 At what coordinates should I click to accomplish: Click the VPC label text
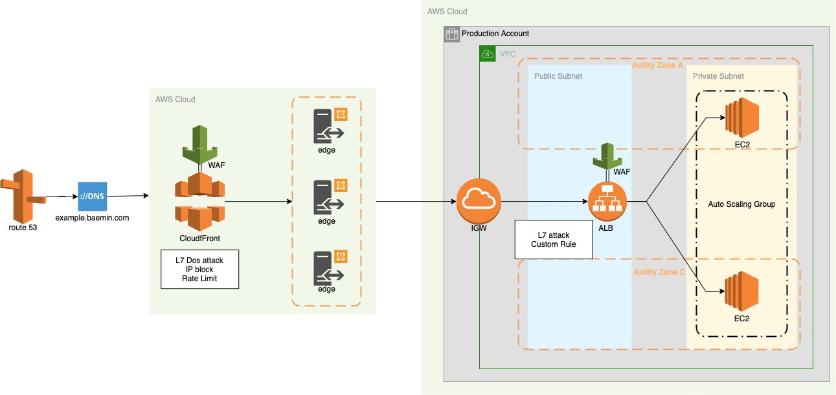508,54
